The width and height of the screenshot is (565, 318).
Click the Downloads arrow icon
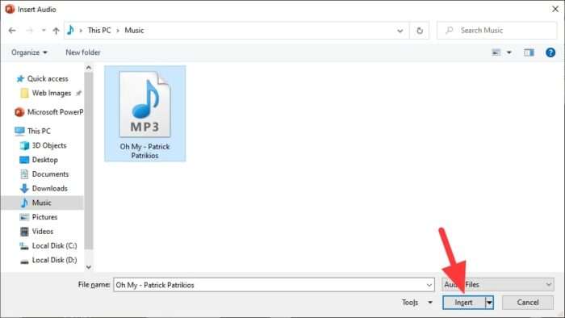click(24, 188)
